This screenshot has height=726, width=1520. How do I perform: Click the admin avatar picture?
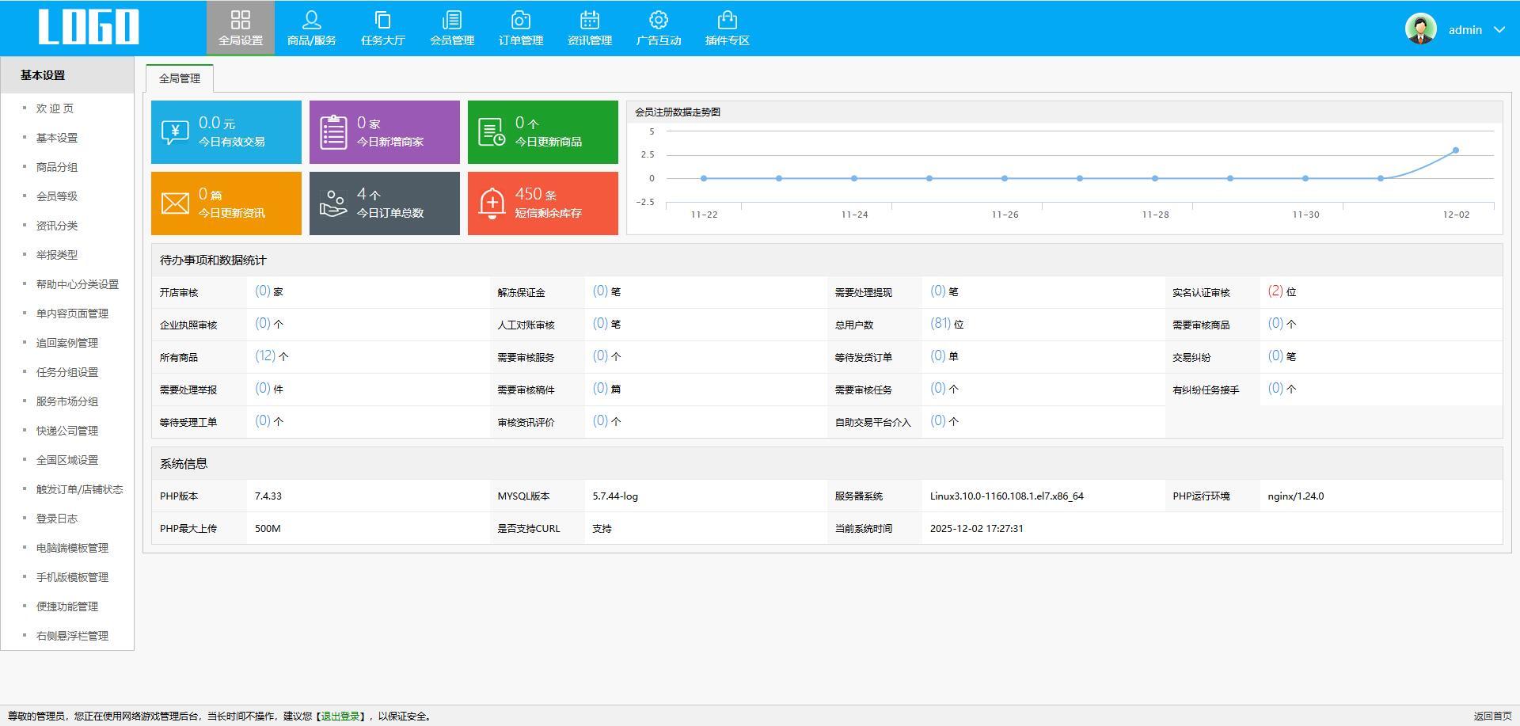1420,29
